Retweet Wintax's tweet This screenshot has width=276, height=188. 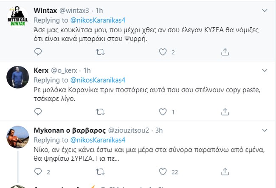[101, 52]
